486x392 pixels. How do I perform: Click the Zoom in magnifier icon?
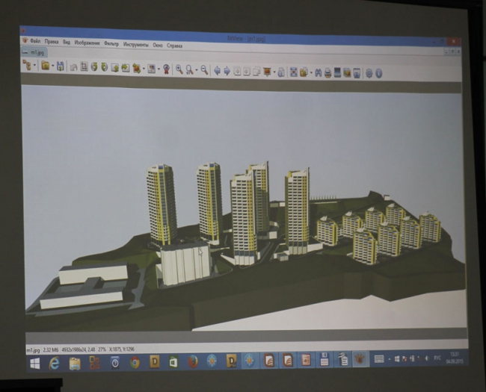[179, 69]
